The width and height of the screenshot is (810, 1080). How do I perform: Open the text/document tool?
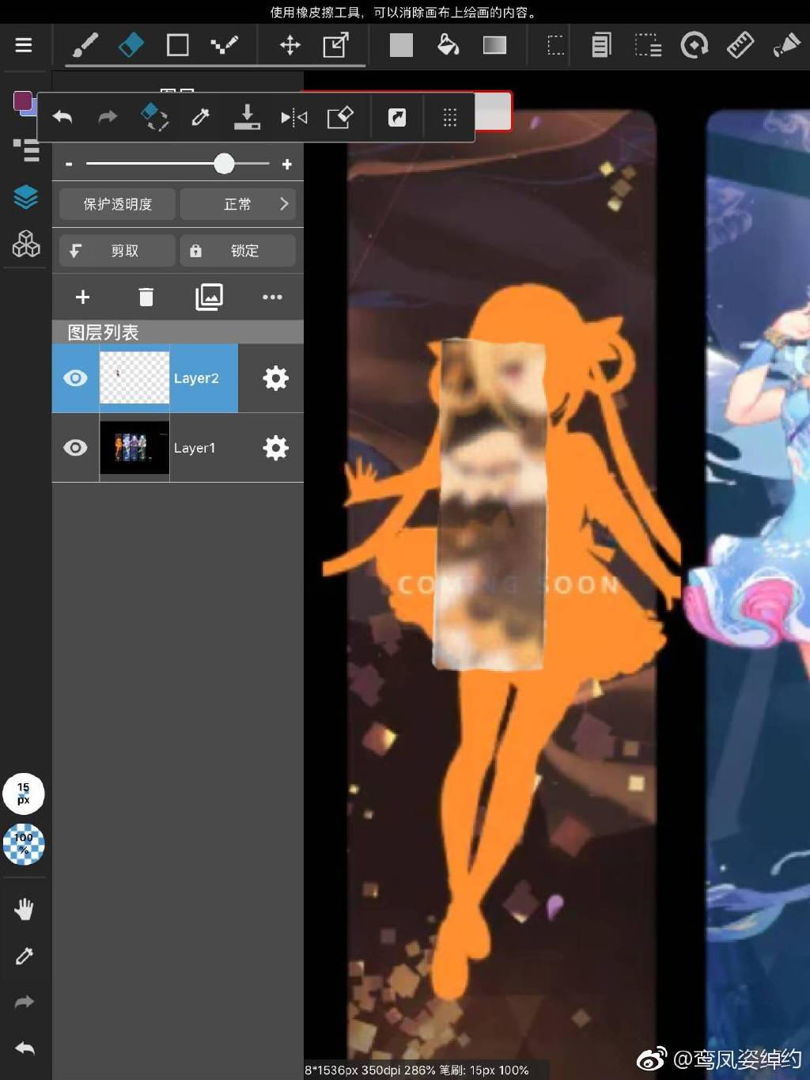pos(602,45)
